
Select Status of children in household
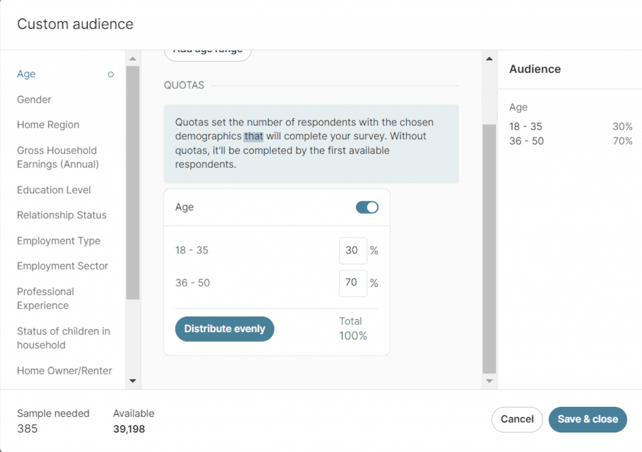(x=63, y=338)
